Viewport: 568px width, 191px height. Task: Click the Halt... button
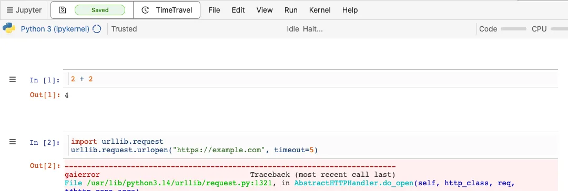[312, 29]
